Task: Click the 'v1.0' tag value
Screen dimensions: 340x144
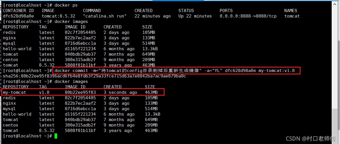Action: [x=44, y=92]
